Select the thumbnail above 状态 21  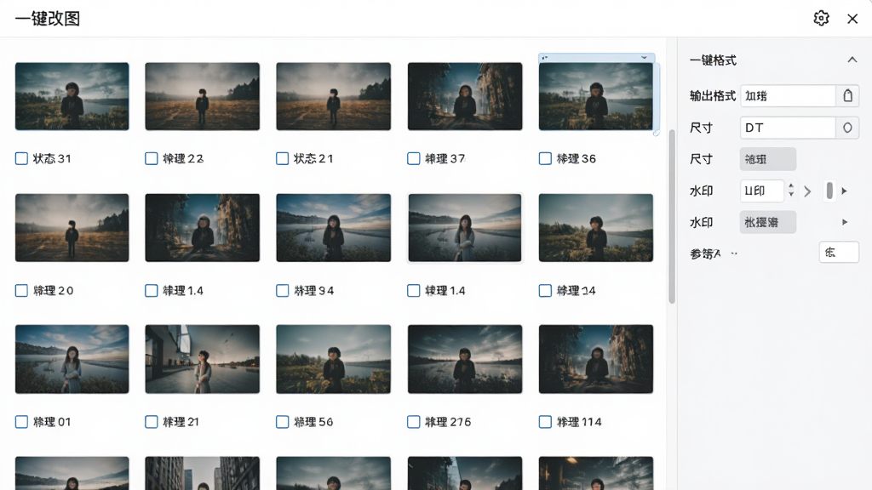334,96
